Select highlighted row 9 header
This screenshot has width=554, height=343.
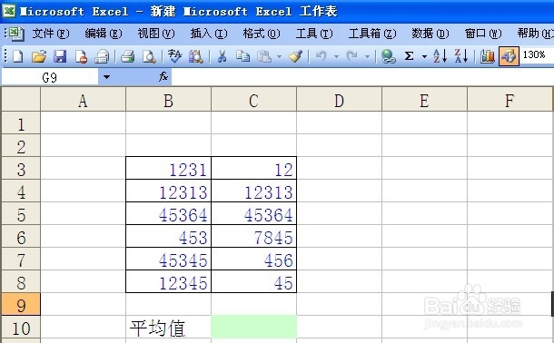pos(21,304)
